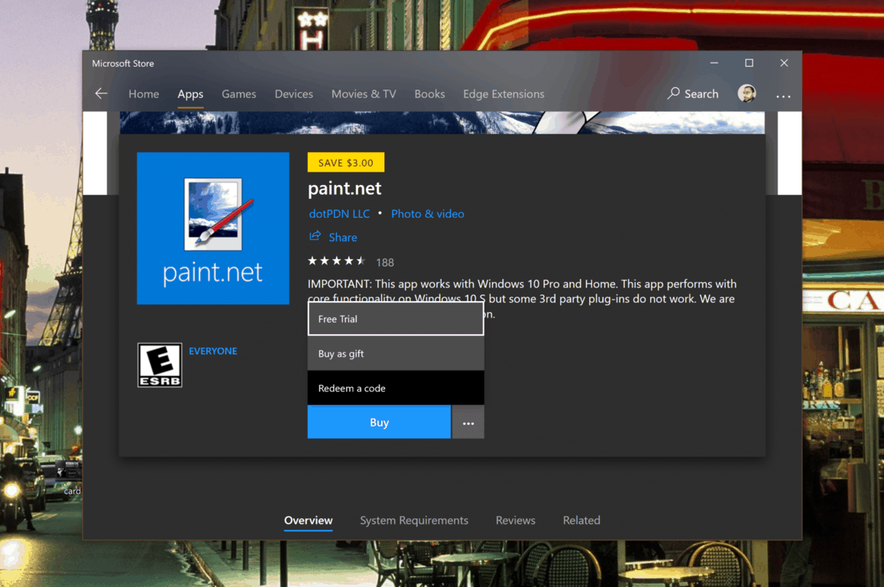Screen dimensions: 884x587
Task: Click the paint.net app logo tile
Action: [213, 229]
